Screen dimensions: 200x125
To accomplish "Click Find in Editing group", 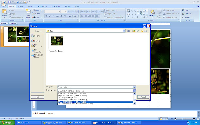I will tap(185, 10).
